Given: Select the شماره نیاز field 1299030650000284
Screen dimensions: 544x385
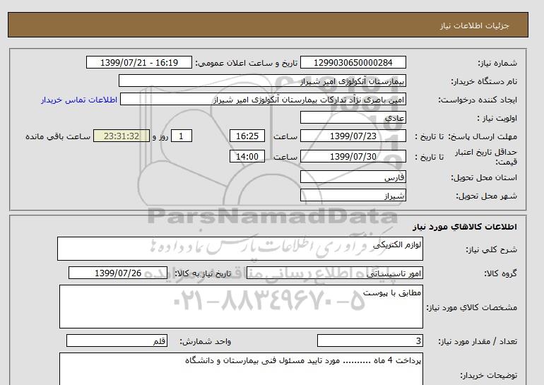Looking at the screenshot, I should tap(353, 62).
